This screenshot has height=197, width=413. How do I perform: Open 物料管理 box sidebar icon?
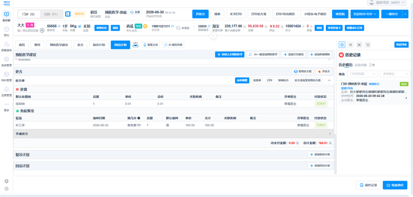coord(7,74)
